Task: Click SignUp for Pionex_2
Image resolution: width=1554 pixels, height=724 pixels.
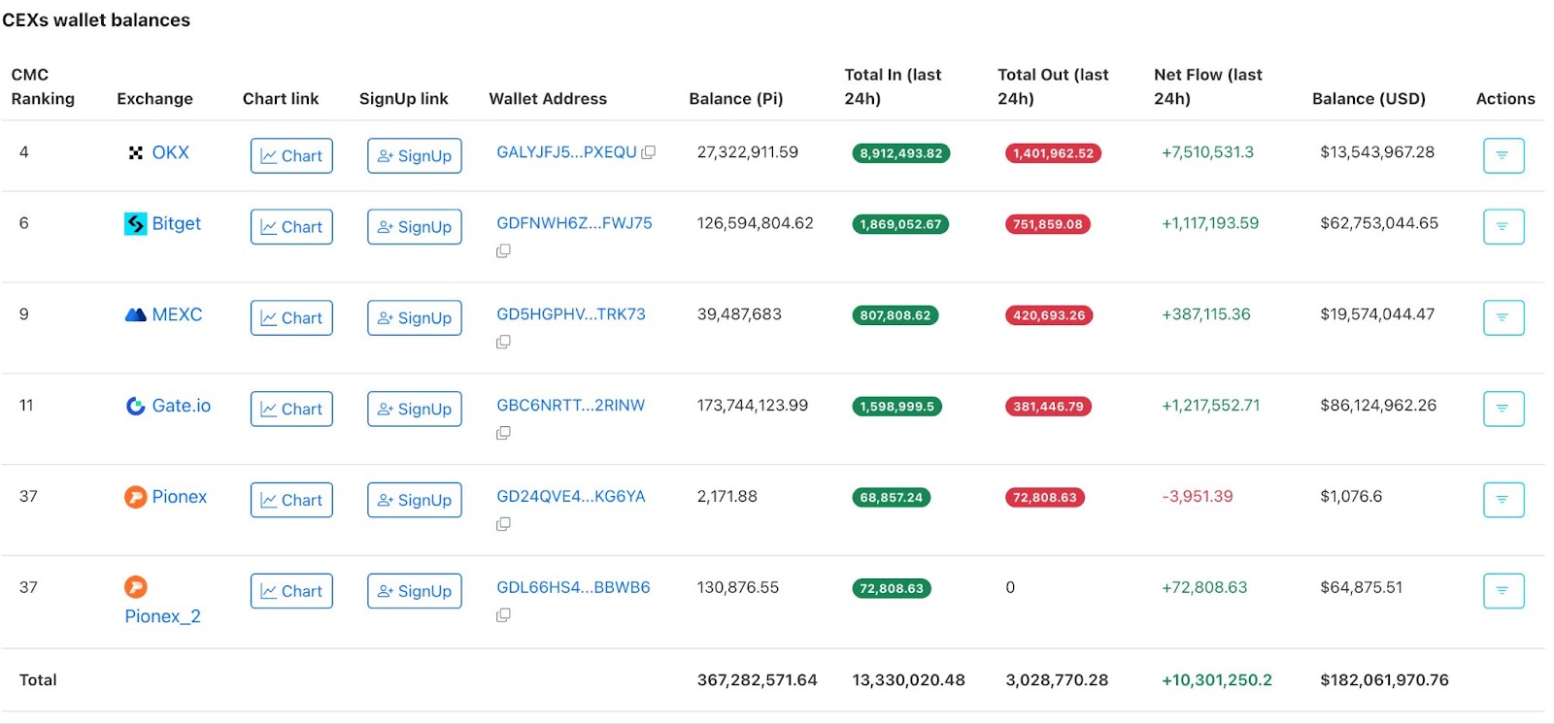Action: pos(415,591)
